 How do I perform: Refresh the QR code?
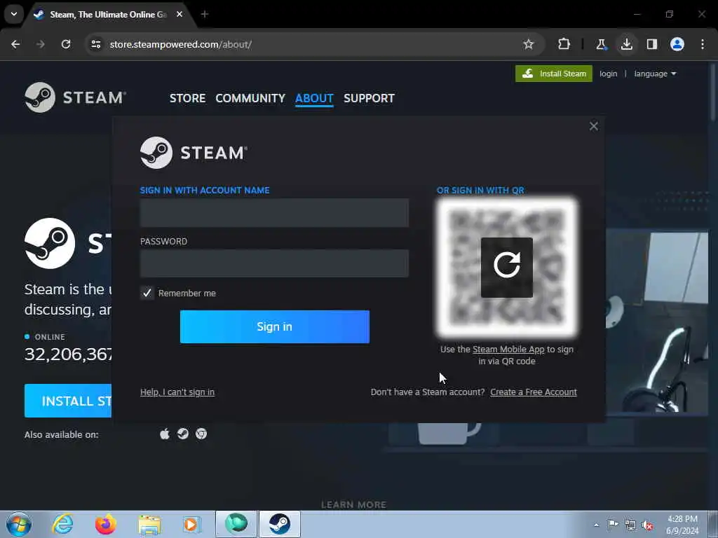tap(506, 267)
